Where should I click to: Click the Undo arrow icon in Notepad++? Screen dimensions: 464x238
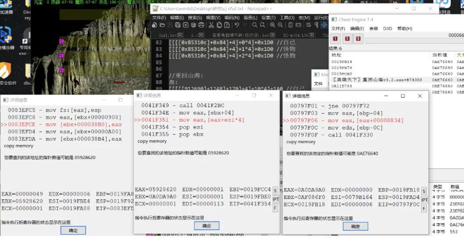tap(237, 25)
